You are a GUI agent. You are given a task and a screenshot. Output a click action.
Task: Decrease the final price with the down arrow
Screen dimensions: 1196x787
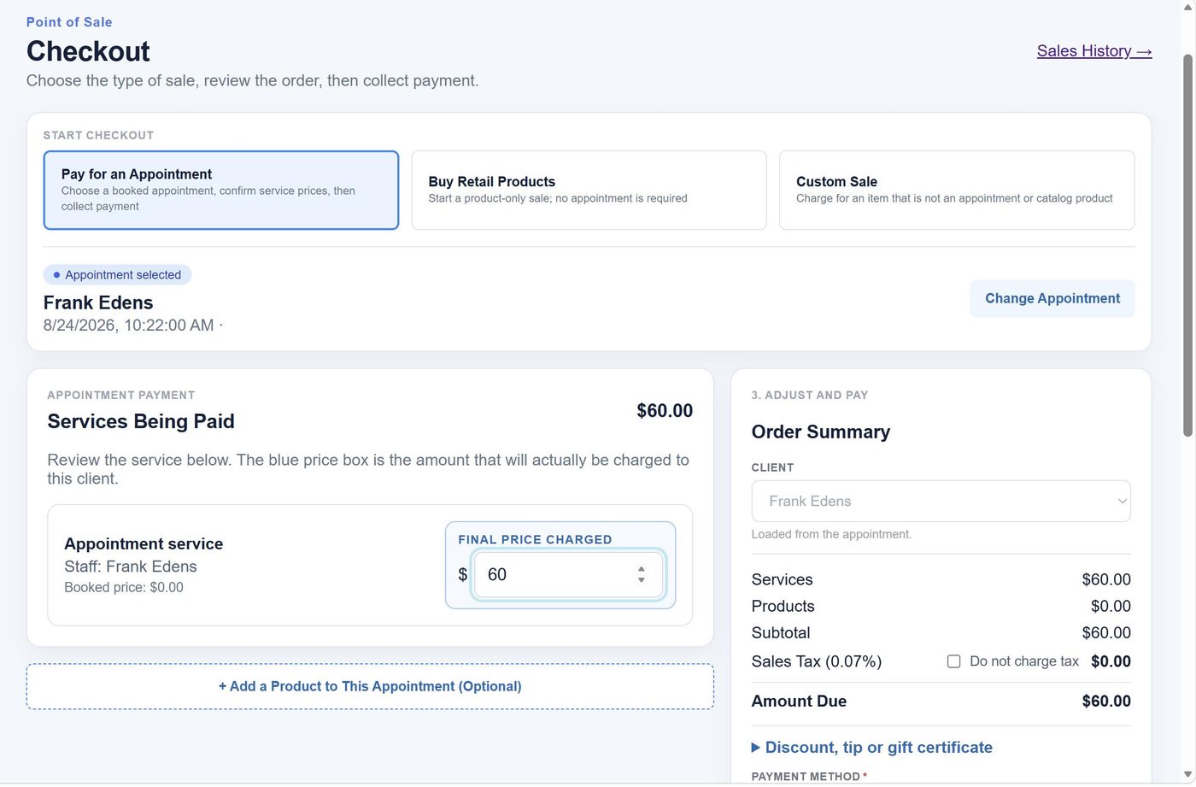pos(642,581)
